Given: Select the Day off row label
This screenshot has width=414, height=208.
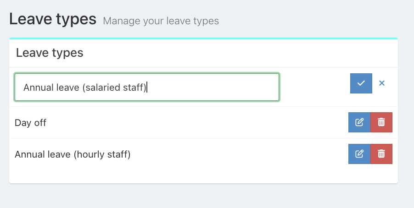Looking at the screenshot, I should [30, 123].
